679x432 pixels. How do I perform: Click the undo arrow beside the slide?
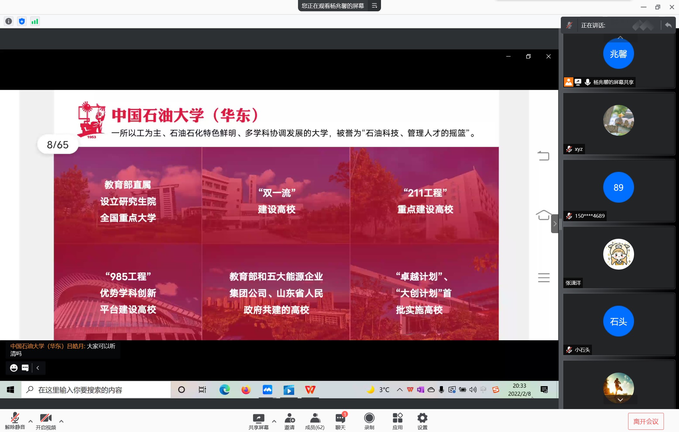(544, 156)
